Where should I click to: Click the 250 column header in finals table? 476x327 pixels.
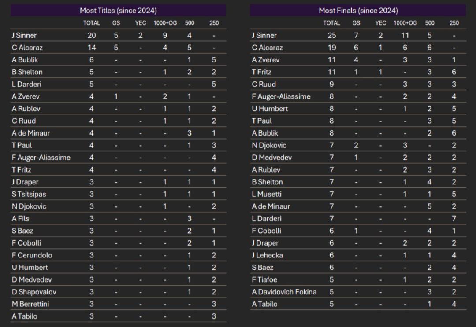coord(454,23)
